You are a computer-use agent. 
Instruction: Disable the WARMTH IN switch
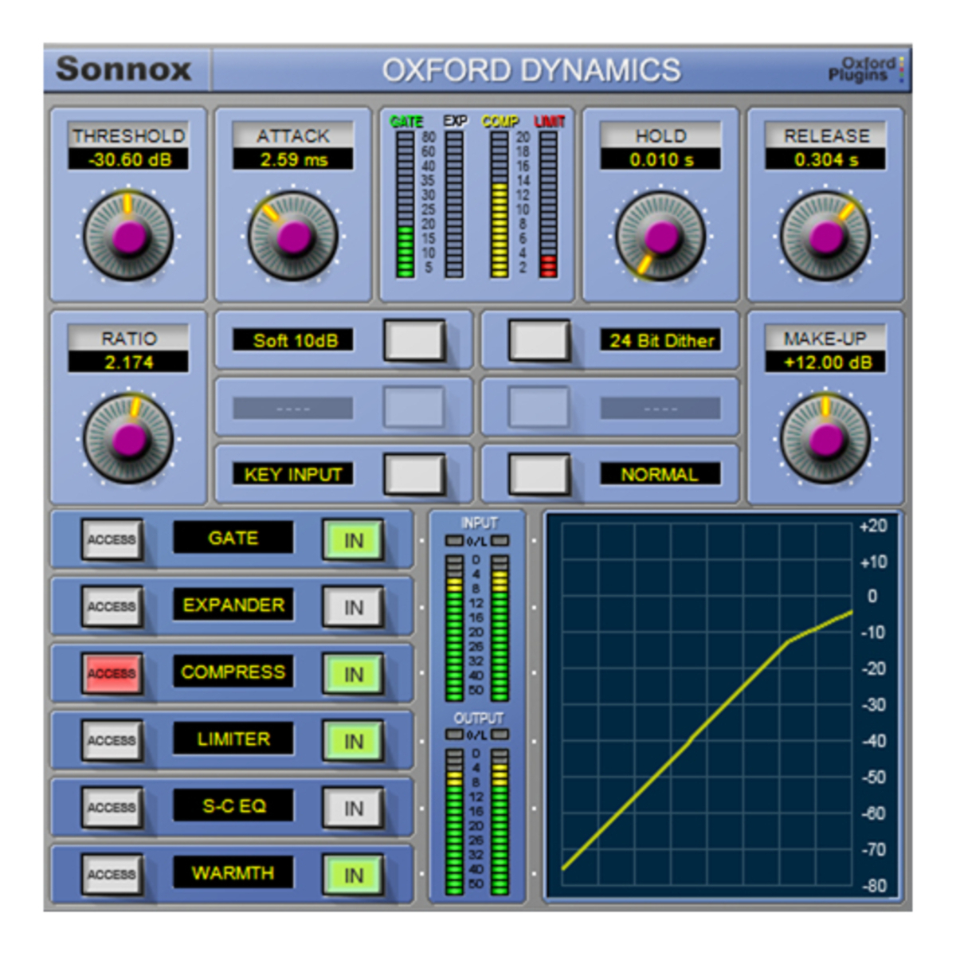tap(353, 873)
